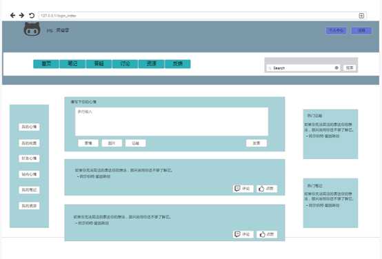Click the 好友心情 sidebar button

coord(29,158)
